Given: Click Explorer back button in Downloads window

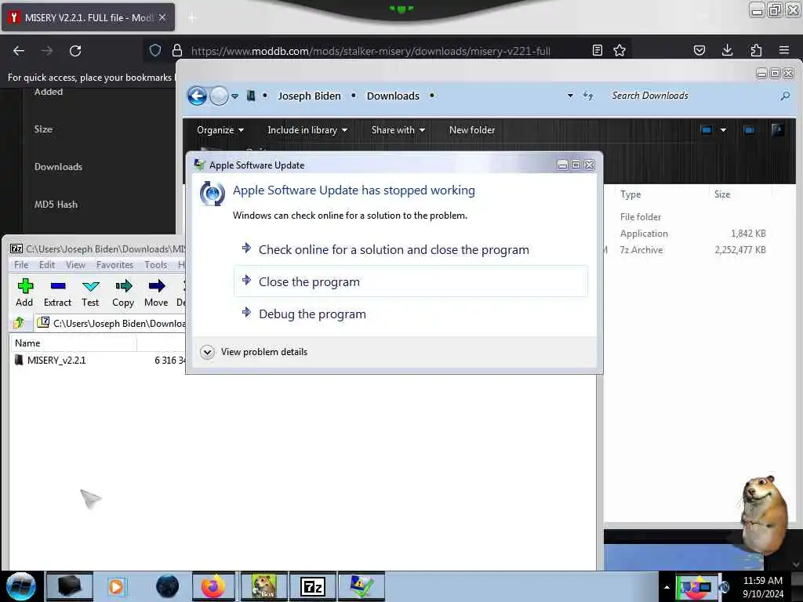Looking at the screenshot, I should (197, 96).
